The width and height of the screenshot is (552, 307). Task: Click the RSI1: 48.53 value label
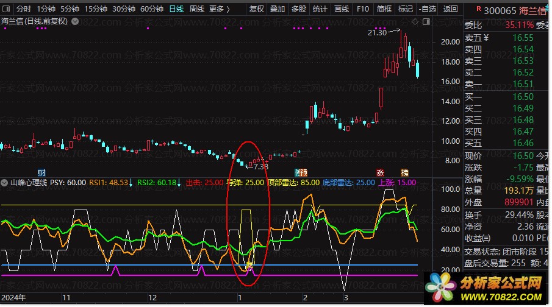tap(109, 183)
